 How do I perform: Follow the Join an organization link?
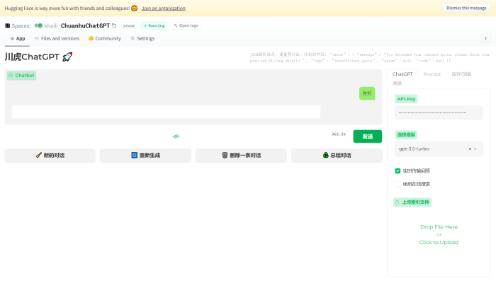163,8
